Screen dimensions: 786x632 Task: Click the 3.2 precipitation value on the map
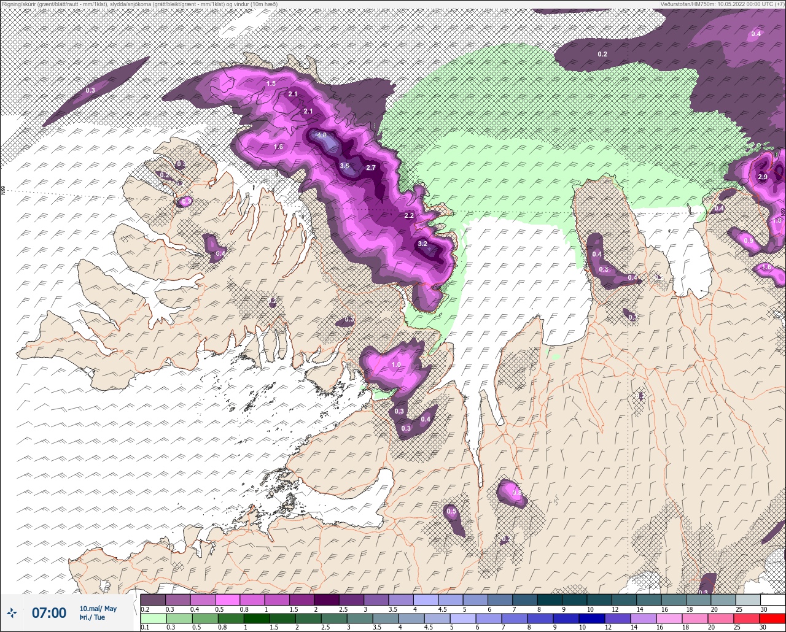[x=422, y=244]
